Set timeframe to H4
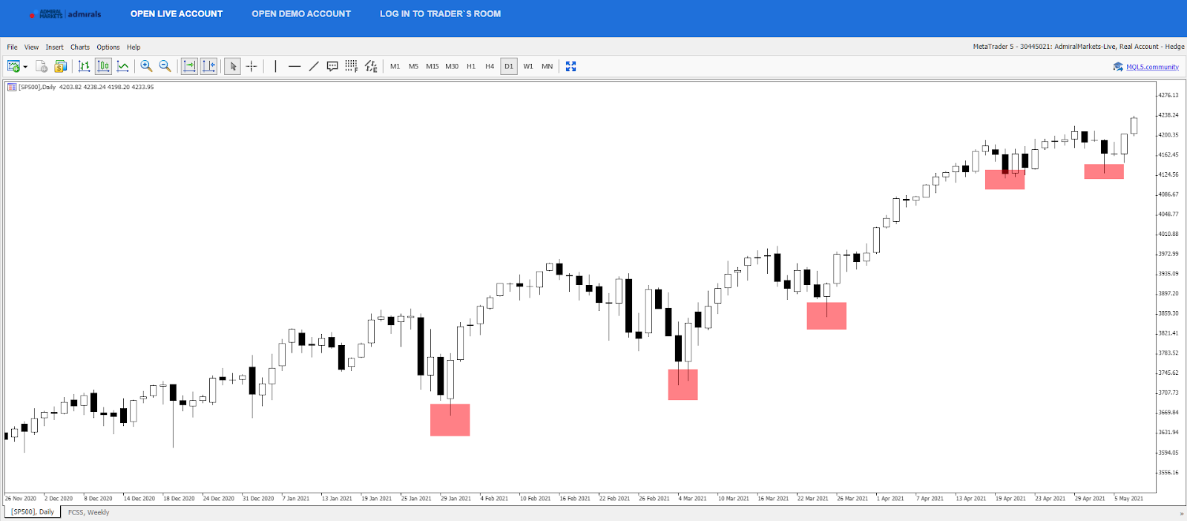 (490, 66)
